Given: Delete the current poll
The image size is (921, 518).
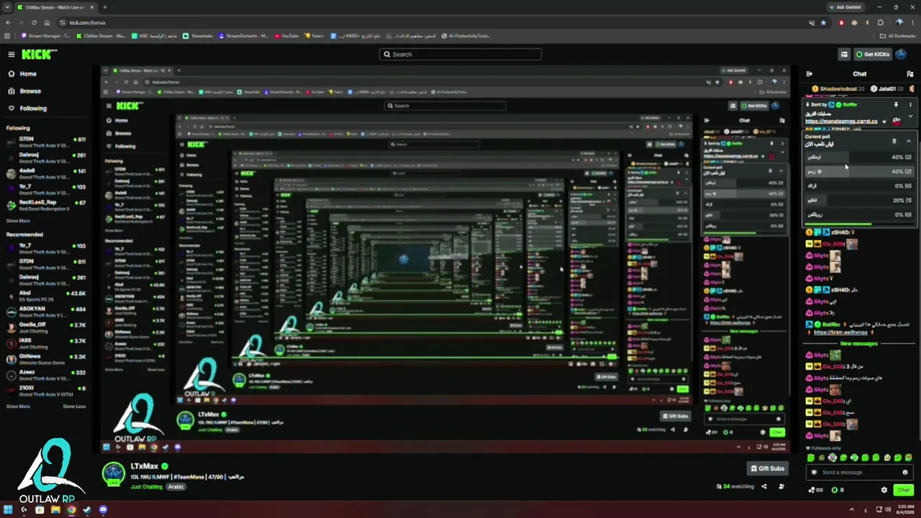Looking at the screenshot, I should pos(894,141).
